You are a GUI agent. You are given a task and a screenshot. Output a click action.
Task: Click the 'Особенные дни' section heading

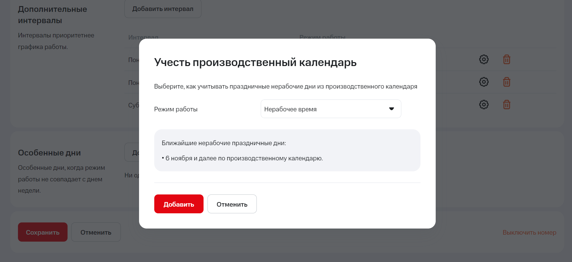(x=49, y=153)
